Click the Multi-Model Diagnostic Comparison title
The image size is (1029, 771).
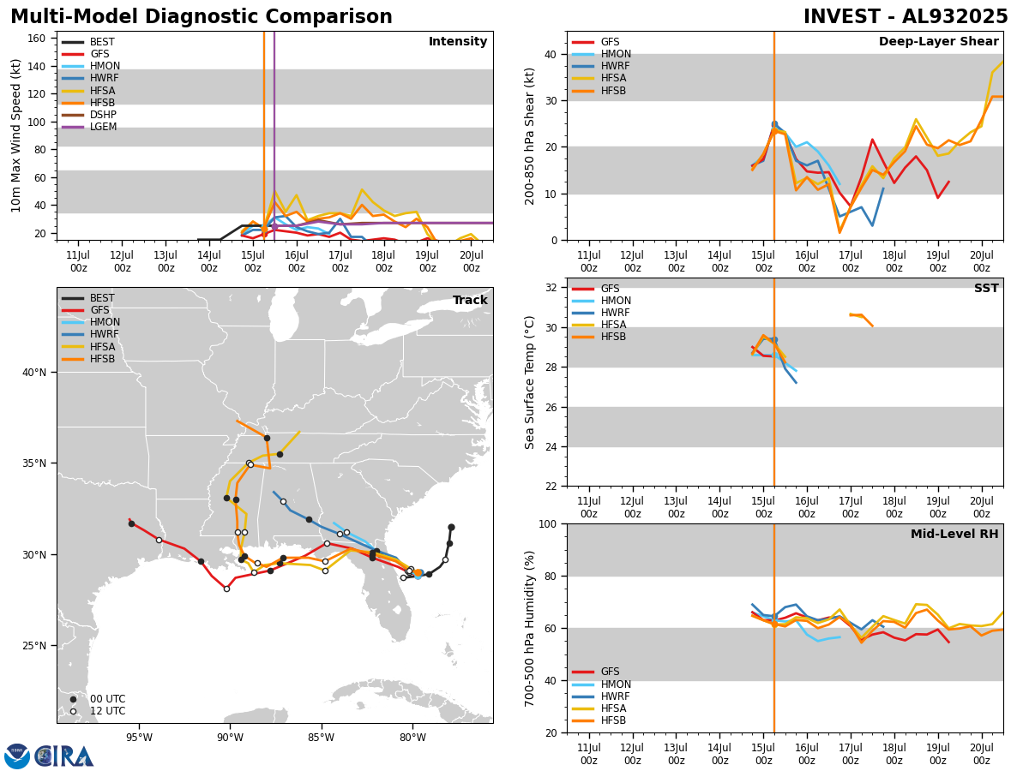[x=202, y=17]
